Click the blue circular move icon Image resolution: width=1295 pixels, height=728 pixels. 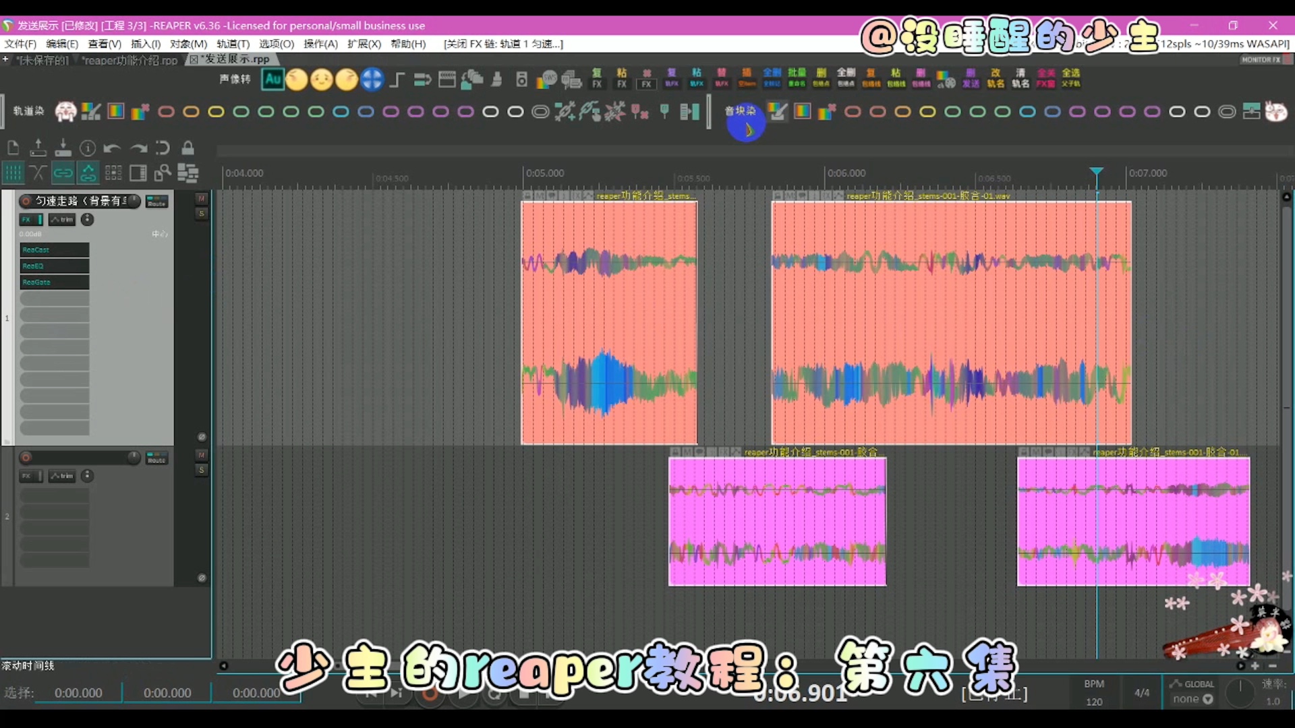tap(372, 80)
